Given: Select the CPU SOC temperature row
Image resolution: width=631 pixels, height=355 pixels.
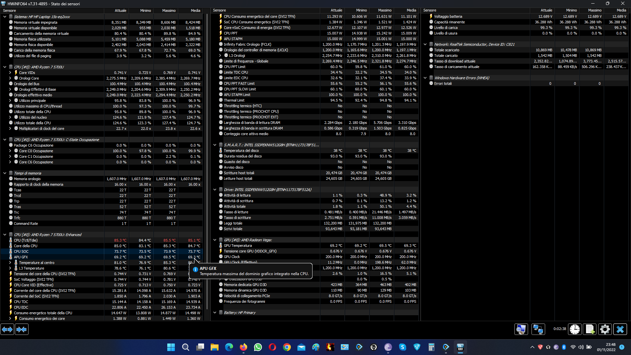Looking at the screenshot, I should pos(101,251).
